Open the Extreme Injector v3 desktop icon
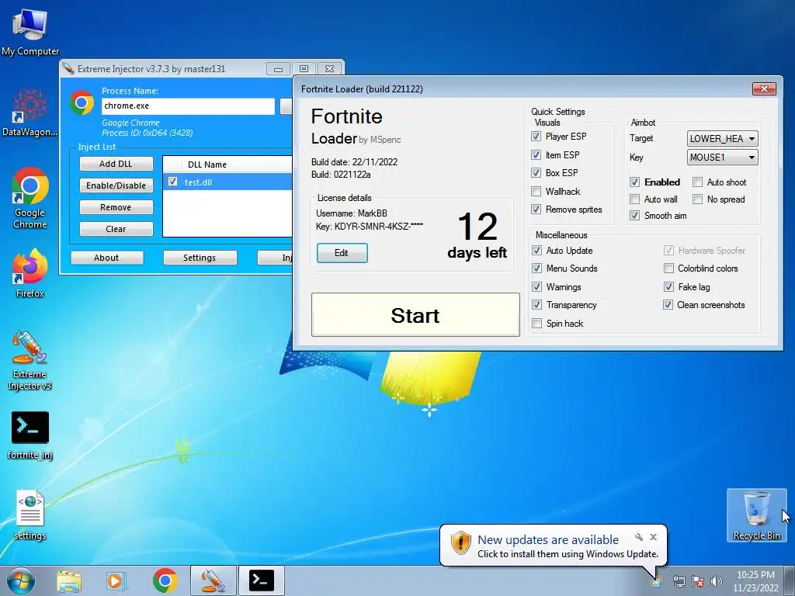This screenshot has height=596, width=795. (x=30, y=360)
